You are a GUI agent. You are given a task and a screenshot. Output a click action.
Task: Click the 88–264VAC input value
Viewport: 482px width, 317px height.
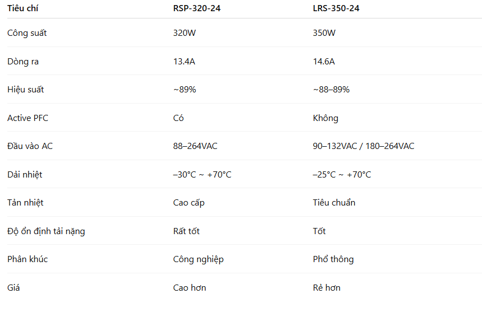(195, 146)
